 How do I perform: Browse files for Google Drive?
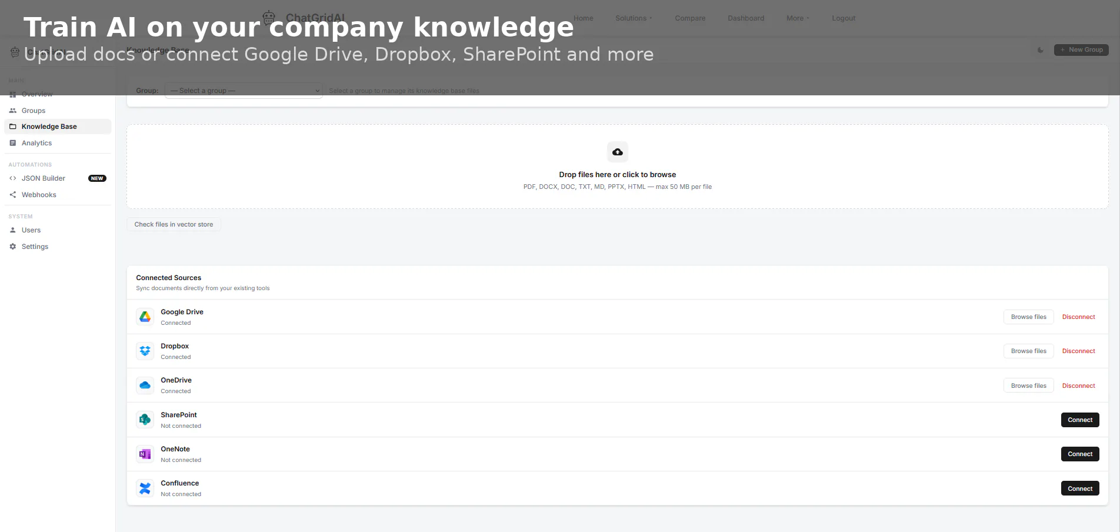[1028, 317]
